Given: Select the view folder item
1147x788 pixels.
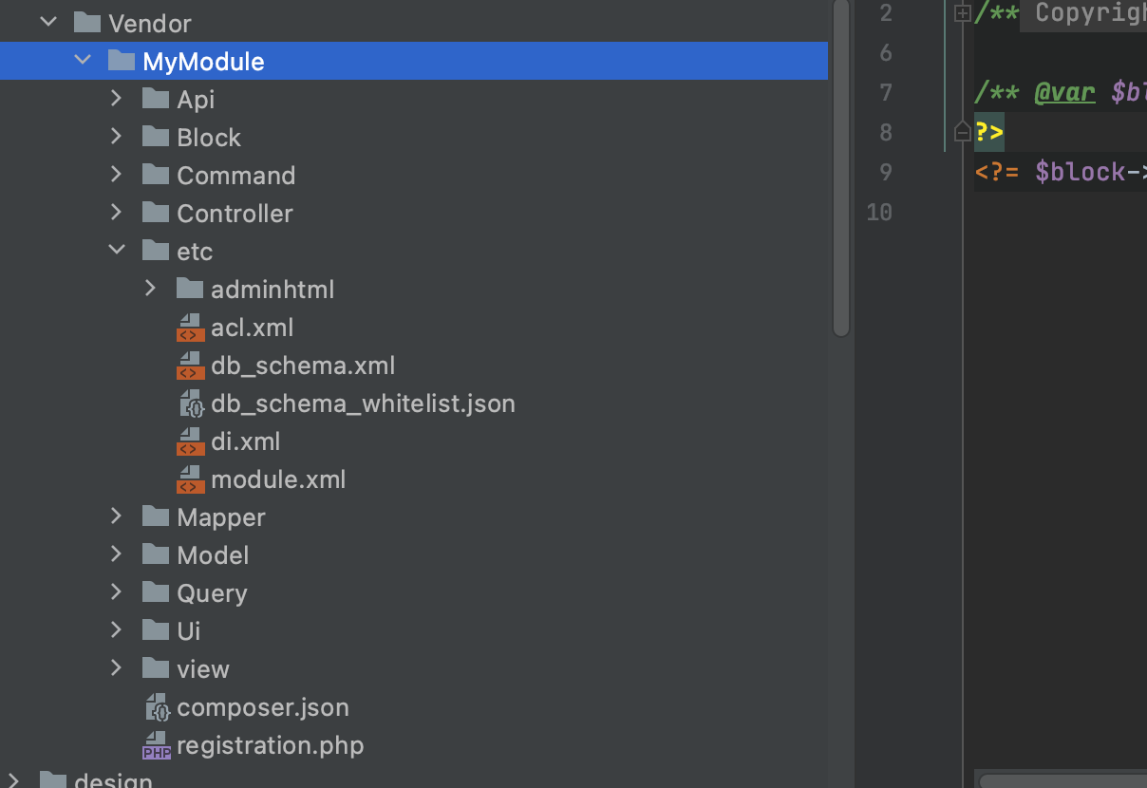Looking at the screenshot, I should tap(414, 668).
